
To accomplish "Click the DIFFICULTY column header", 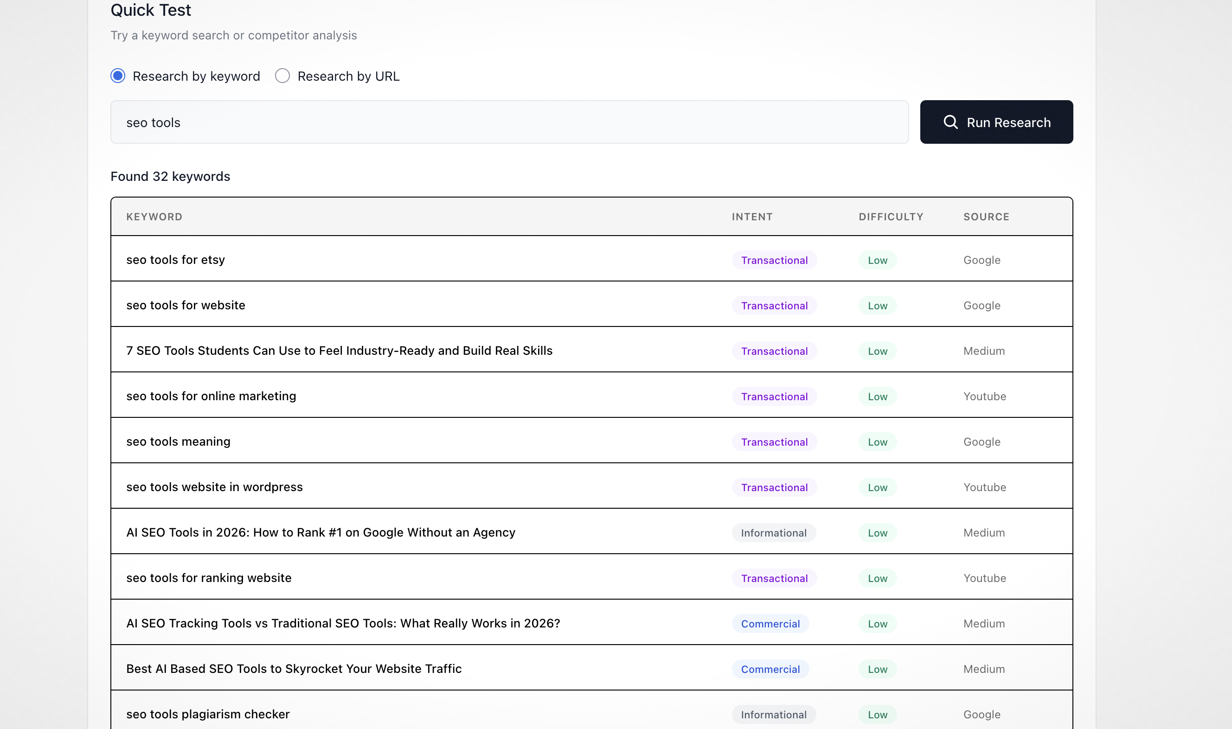I will point(891,217).
